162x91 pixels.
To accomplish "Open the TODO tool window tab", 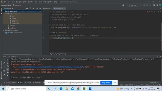I will tap(28, 83).
